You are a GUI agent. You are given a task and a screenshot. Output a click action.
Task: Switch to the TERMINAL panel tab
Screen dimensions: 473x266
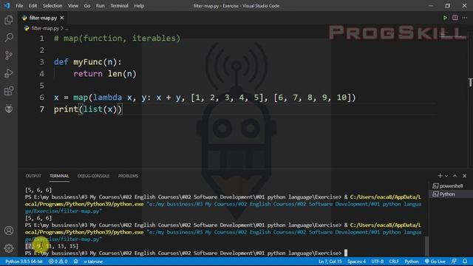tap(59, 176)
